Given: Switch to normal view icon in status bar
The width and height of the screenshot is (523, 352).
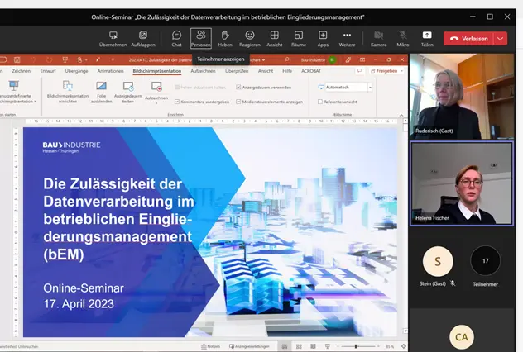Looking at the screenshot, I should point(285,347).
